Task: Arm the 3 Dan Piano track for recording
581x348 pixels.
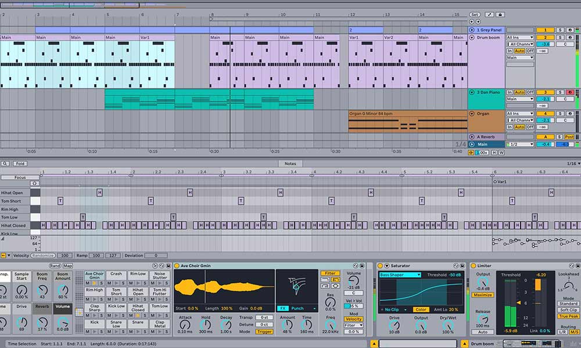Action: pos(571,92)
